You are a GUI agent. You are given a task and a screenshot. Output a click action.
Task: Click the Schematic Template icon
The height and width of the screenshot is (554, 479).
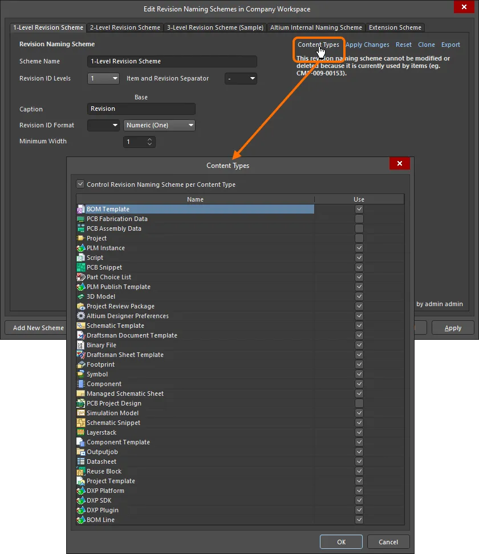81,326
